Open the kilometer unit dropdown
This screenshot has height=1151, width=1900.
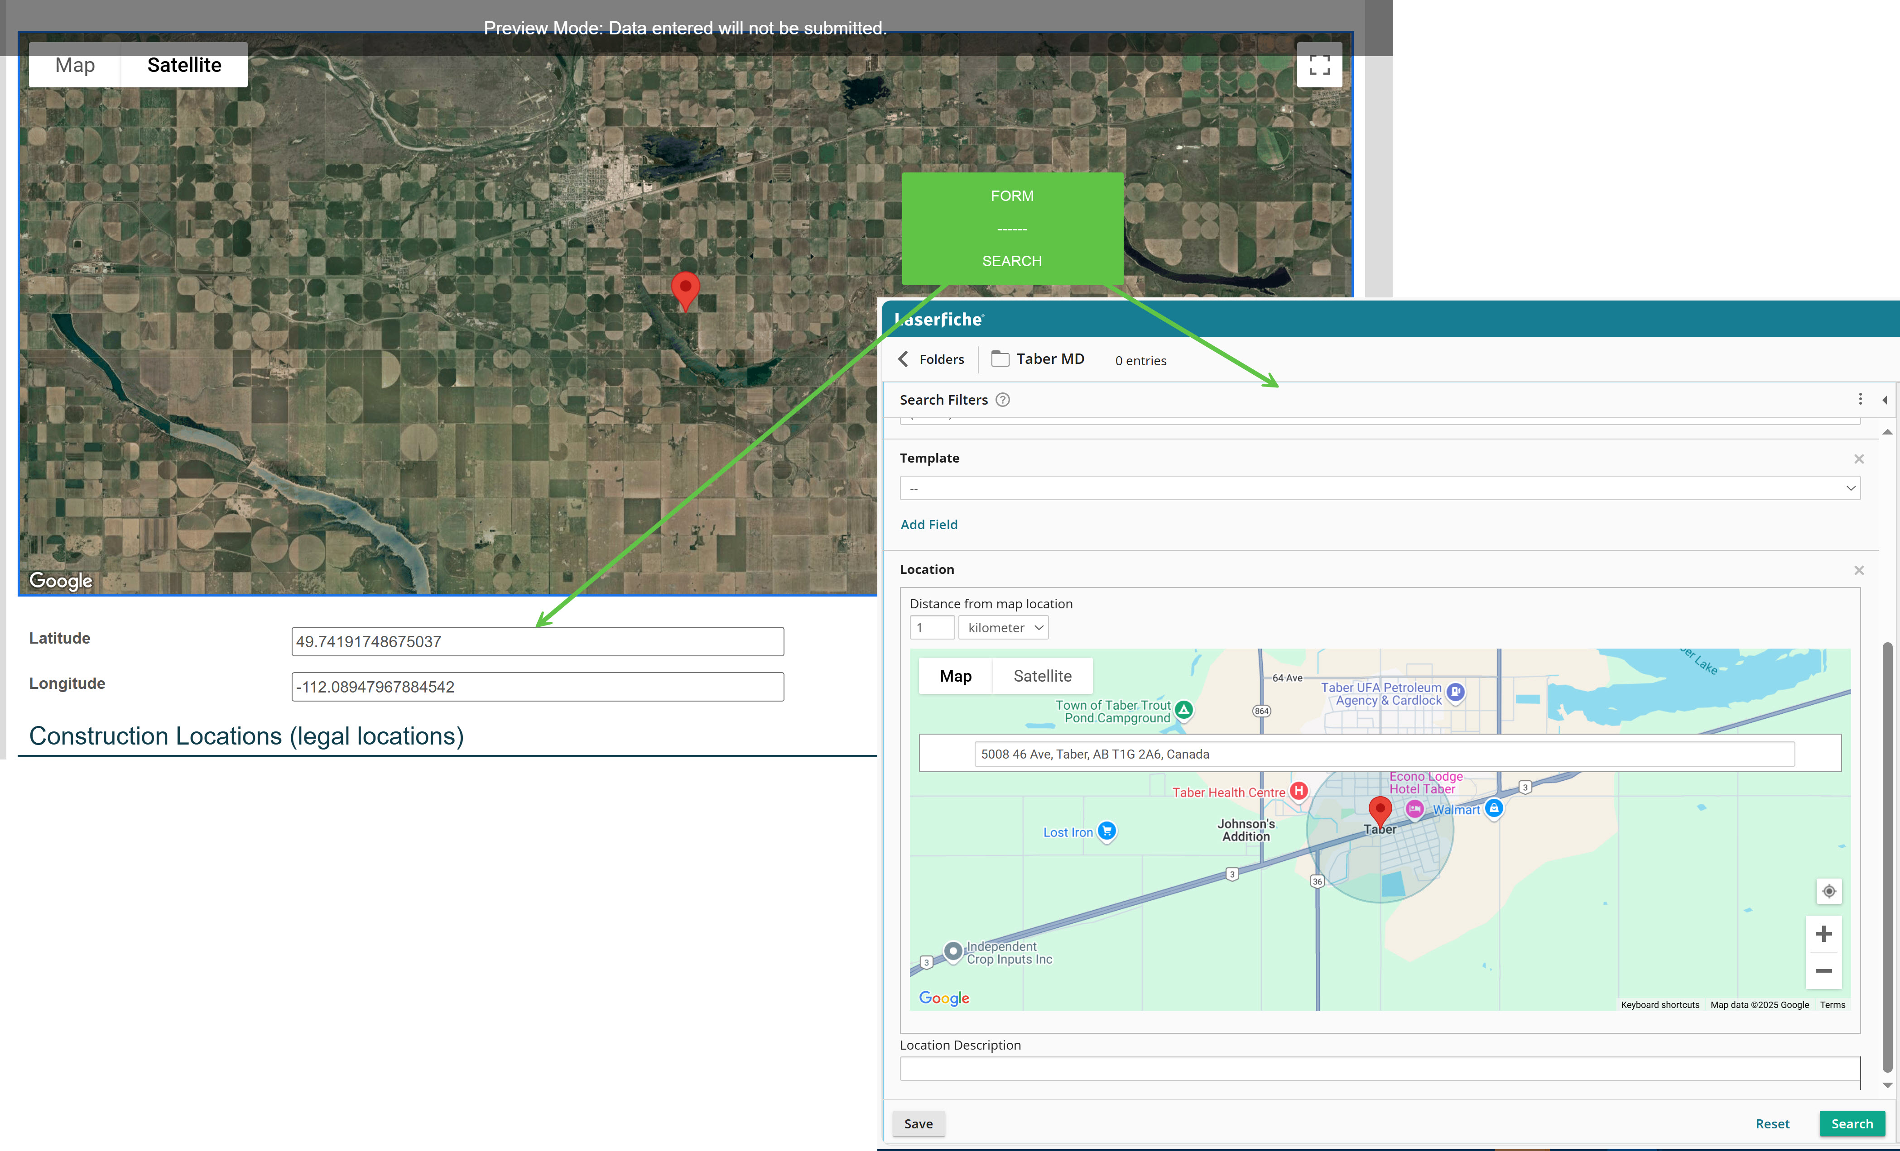(x=1003, y=628)
